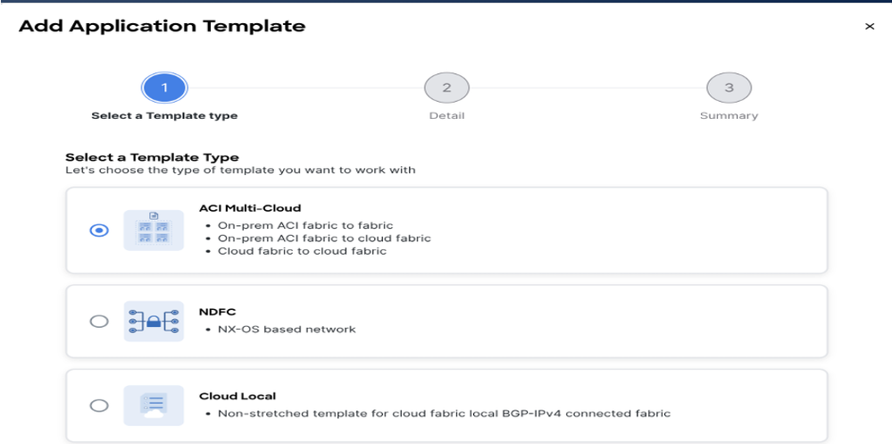The width and height of the screenshot is (892, 444).
Task: Click 'On-prem ACI fabric to cloud fabric' bullet
Action: tap(324, 238)
